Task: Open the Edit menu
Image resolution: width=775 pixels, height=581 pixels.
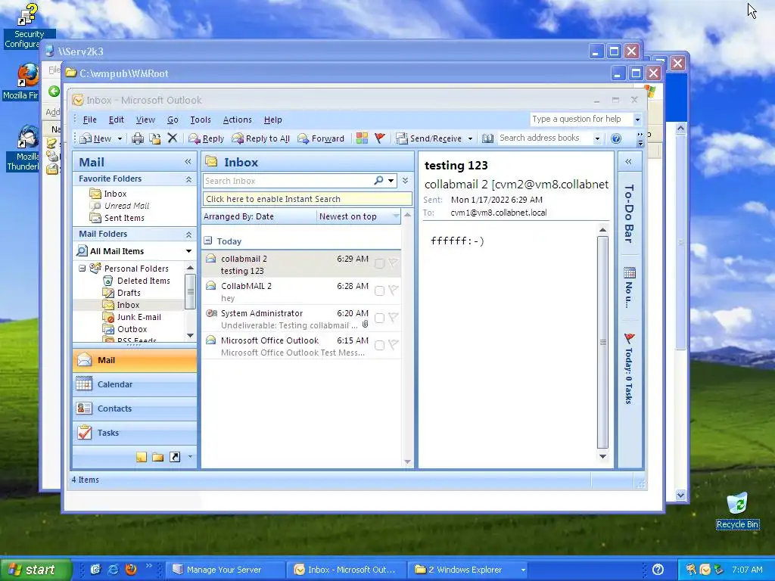Action: coord(116,120)
